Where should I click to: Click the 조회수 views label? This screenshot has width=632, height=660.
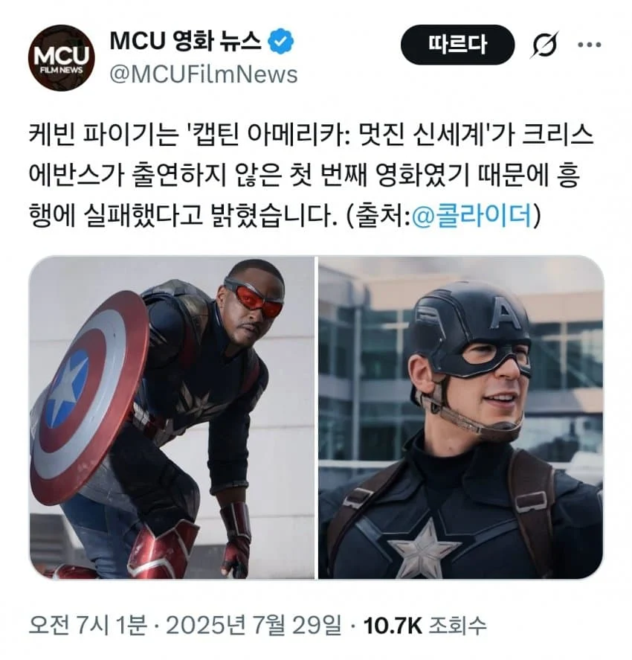(457, 626)
